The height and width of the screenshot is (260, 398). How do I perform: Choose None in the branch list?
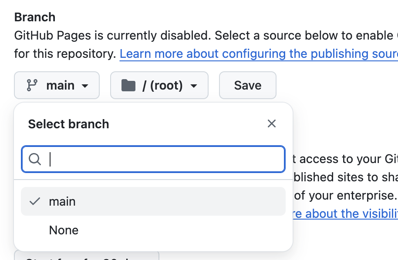[x=64, y=230]
